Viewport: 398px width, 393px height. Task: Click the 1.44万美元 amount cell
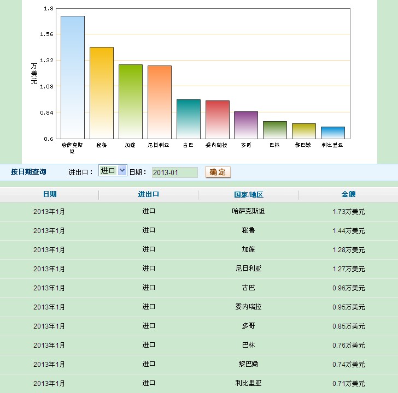coord(348,231)
